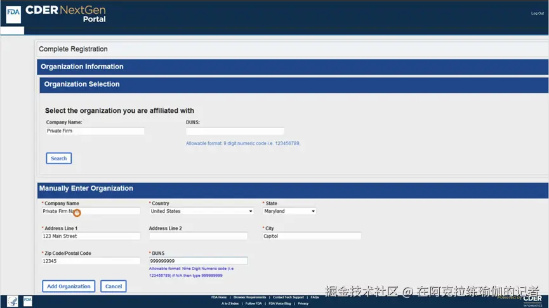Click the City field
The height and width of the screenshot is (308, 549).
coord(312,236)
